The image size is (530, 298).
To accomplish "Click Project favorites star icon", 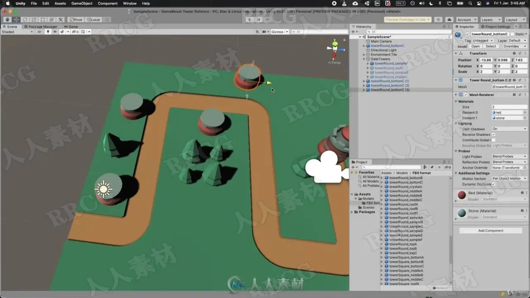I will (439, 167).
